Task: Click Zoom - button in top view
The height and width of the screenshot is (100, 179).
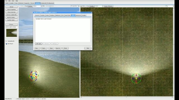Action: [x=111, y=6]
